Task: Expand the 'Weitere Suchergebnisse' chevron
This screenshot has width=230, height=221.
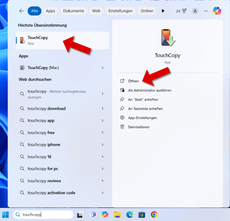Action: (103, 94)
